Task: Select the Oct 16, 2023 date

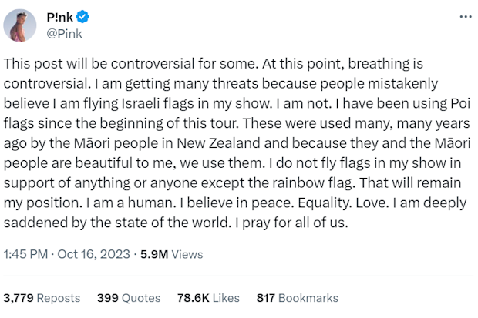Action: pyautogui.click(x=93, y=254)
